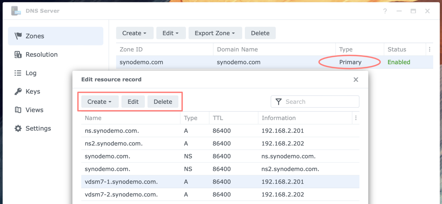The width and height of the screenshot is (442, 204).
Task: Select the synodemo.com zone row
Action: pos(275,62)
